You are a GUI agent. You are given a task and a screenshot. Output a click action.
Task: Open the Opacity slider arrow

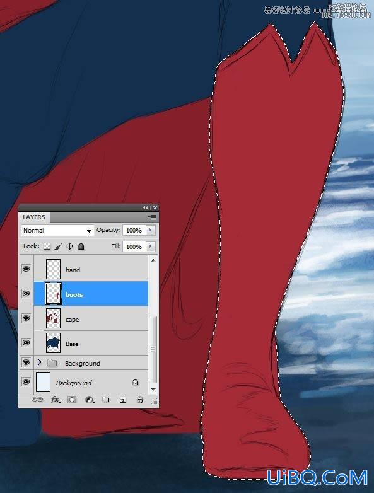click(151, 230)
